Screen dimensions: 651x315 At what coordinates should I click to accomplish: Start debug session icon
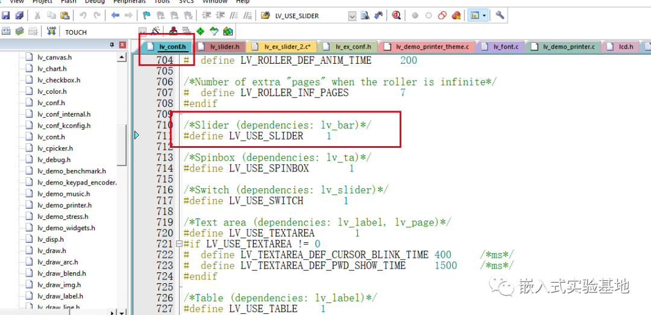pos(396,16)
